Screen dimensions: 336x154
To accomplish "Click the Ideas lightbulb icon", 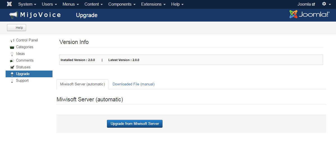I will pos(12,54).
